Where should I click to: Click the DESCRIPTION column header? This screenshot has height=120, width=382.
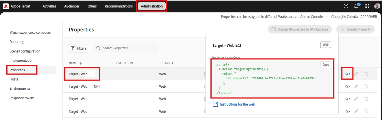pyautogui.click(x=124, y=63)
